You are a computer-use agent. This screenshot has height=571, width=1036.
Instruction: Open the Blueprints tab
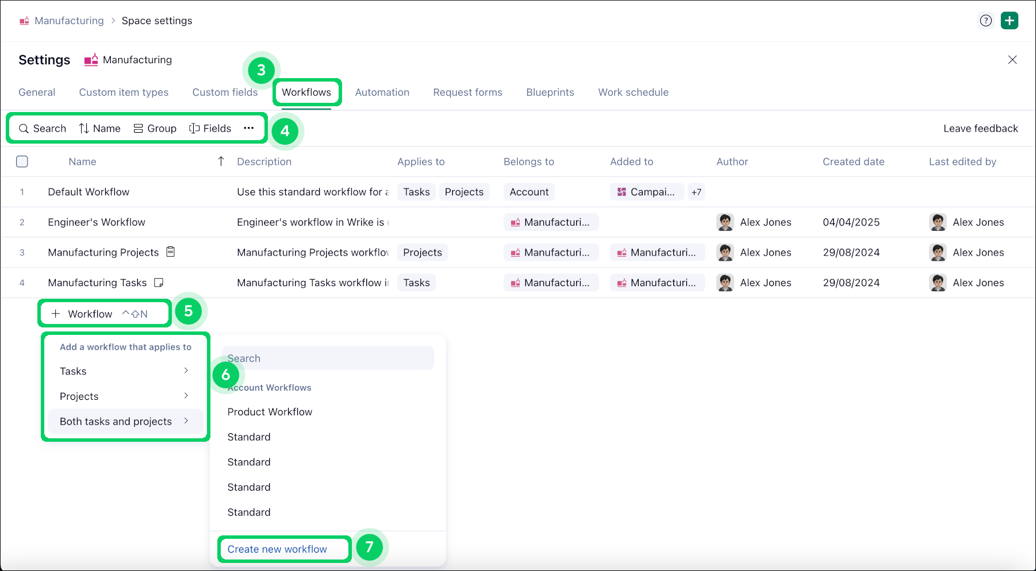(550, 92)
